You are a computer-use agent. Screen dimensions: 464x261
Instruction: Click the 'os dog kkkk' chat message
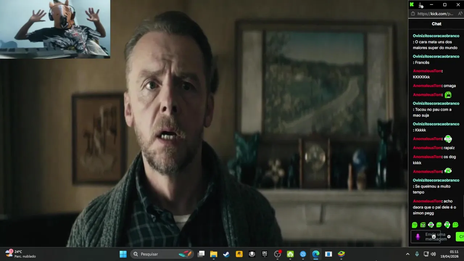click(434, 160)
